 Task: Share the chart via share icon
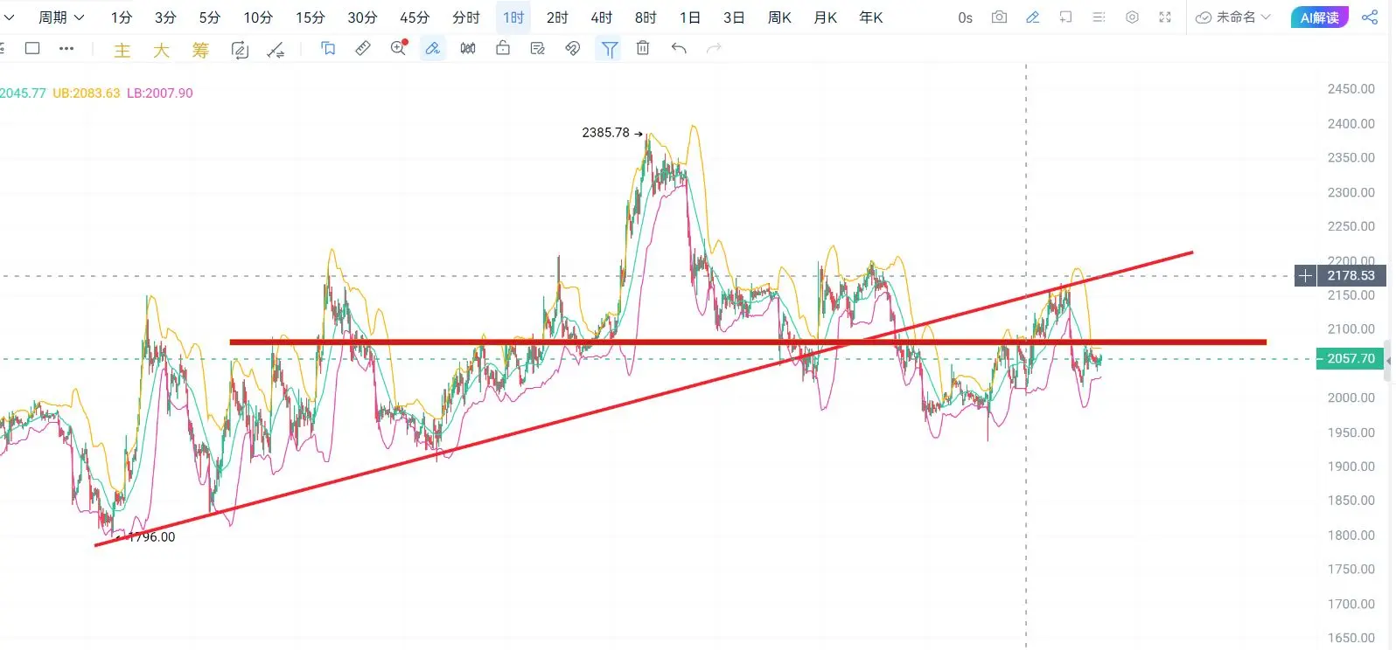(1370, 17)
